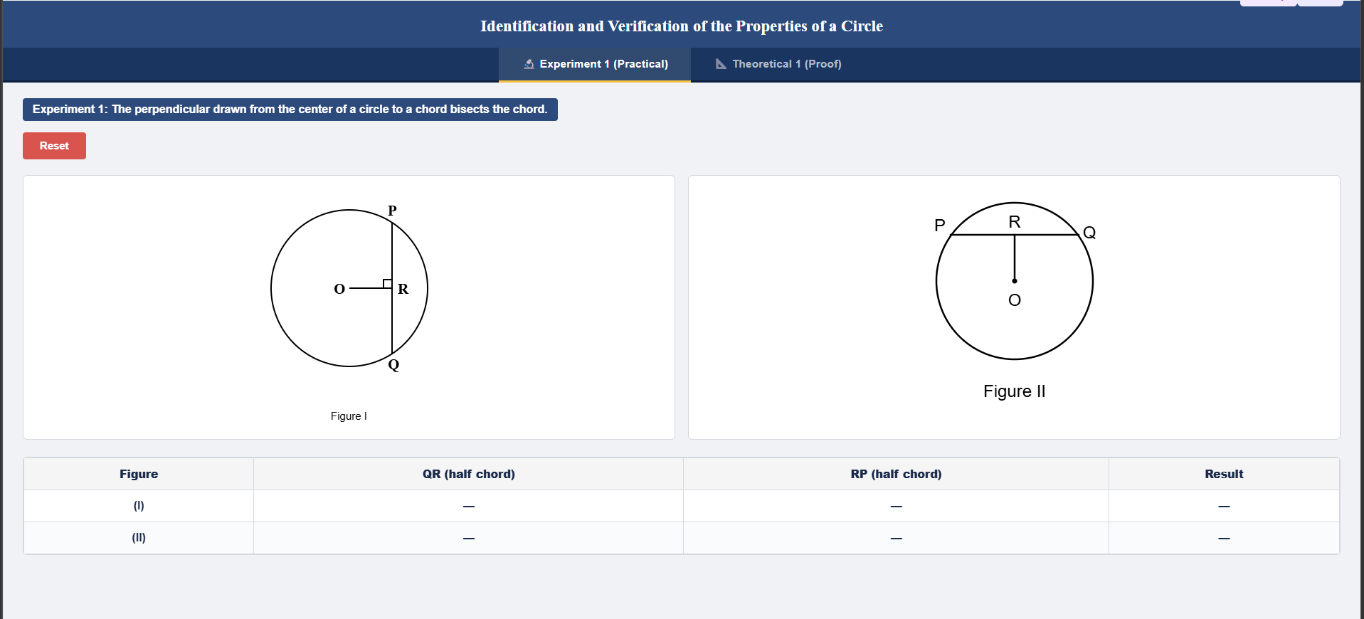Click the microscope icon on Experiment 1 tab
The image size is (1364, 619).
pos(529,63)
